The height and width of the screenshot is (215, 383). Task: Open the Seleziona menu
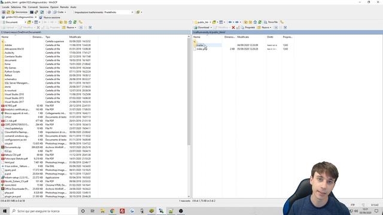tap(16, 7)
